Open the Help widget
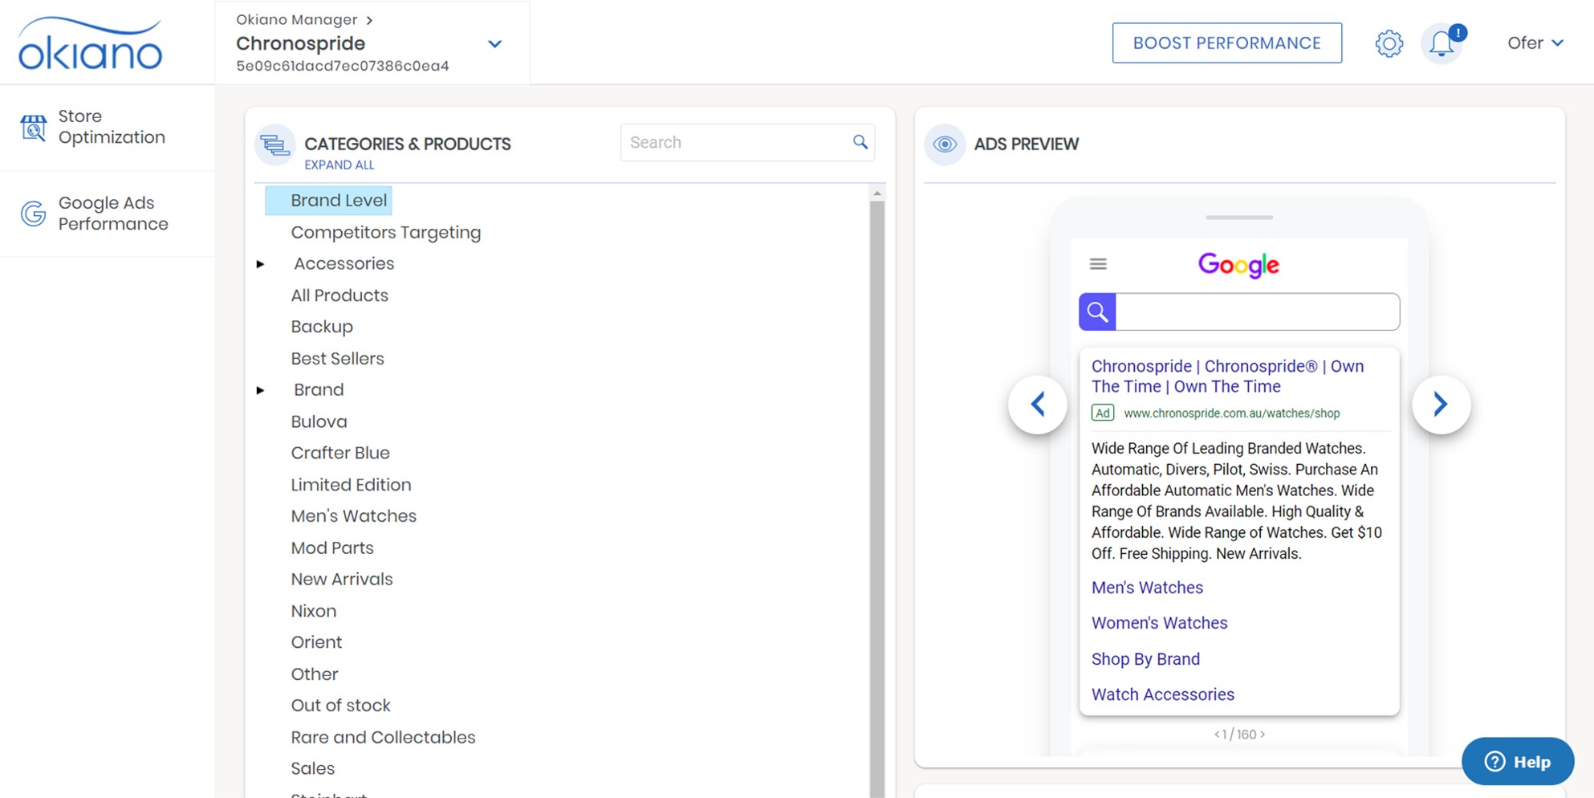Viewport: 1594px width, 798px height. point(1517,761)
